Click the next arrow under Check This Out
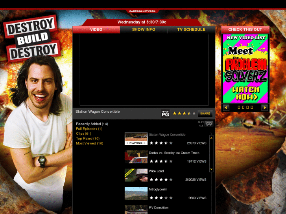Image resolution: width=286 pixels, height=214 pixels. 264,108
